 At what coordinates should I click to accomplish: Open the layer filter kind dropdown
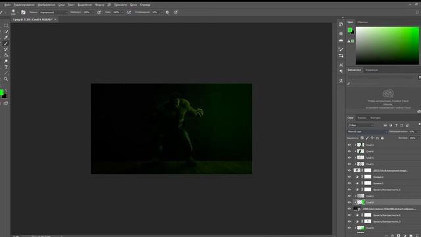[360, 125]
